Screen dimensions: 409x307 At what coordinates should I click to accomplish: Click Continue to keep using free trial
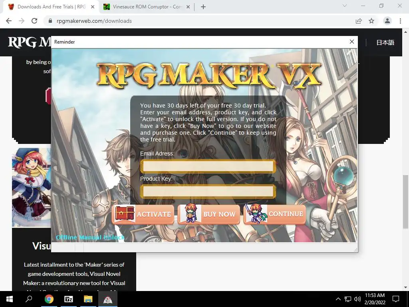[x=274, y=214]
